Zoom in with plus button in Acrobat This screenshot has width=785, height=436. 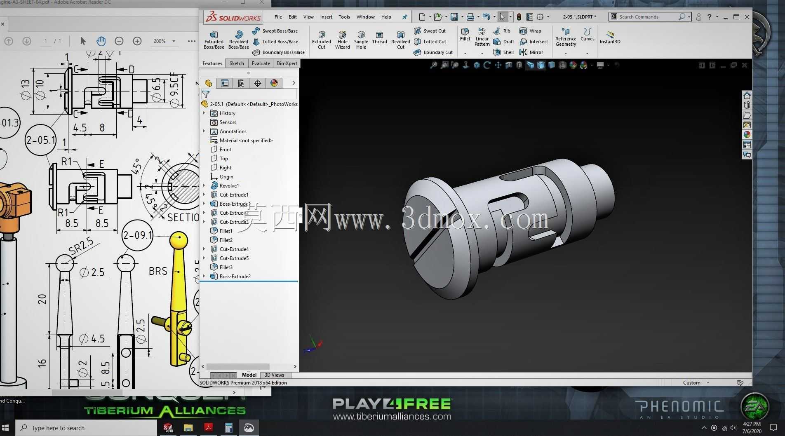point(137,41)
